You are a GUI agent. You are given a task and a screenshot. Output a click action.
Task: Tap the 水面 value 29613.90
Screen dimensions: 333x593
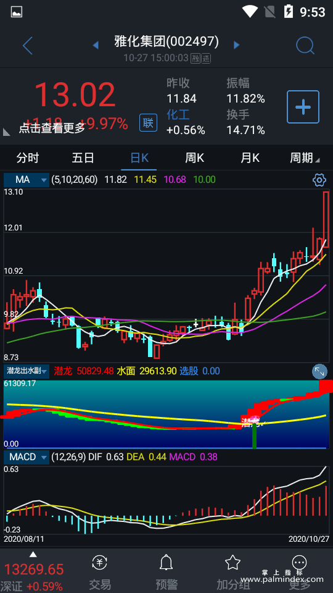point(158,371)
